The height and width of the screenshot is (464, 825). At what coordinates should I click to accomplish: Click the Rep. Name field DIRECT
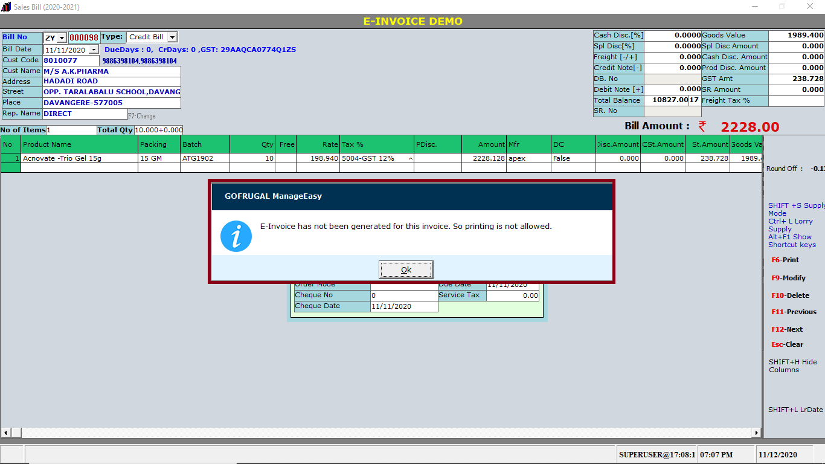point(85,114)
